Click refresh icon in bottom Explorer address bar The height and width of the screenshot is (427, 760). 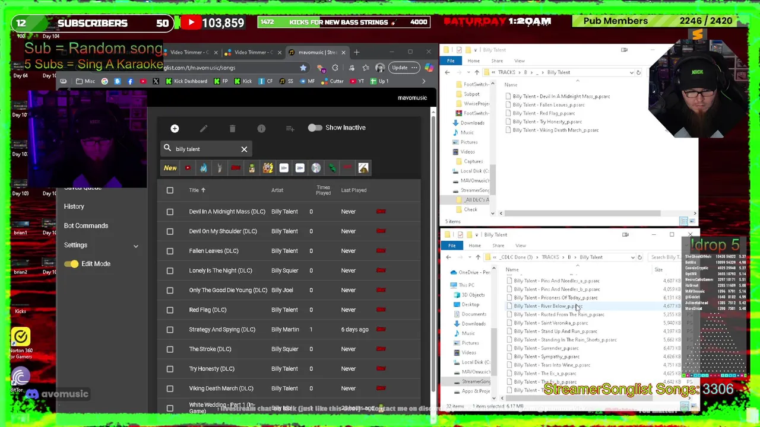(x=639, y=257)
